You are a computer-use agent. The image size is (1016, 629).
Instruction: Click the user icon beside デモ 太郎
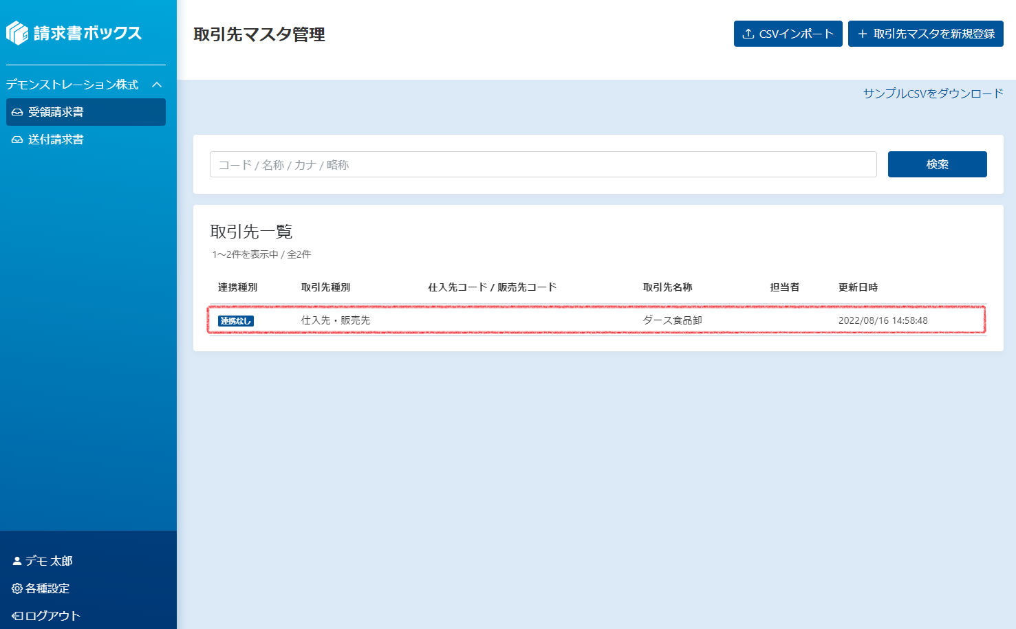click(x=17, y=561)
